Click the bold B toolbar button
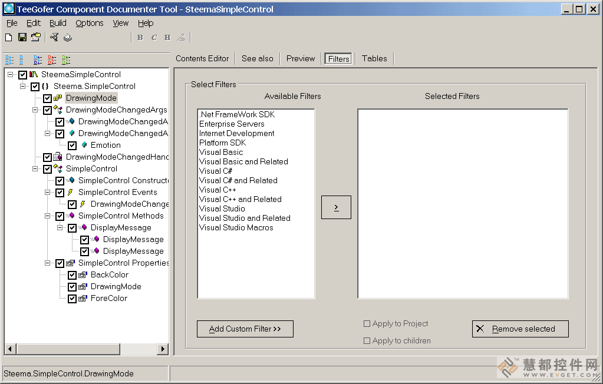 (x=140, y=37)
